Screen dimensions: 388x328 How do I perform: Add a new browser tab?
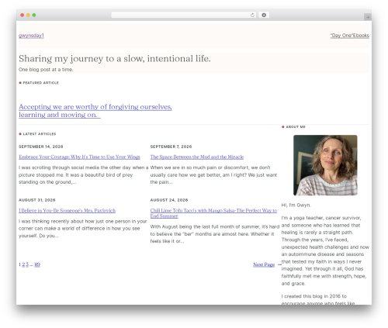point(368,17)
